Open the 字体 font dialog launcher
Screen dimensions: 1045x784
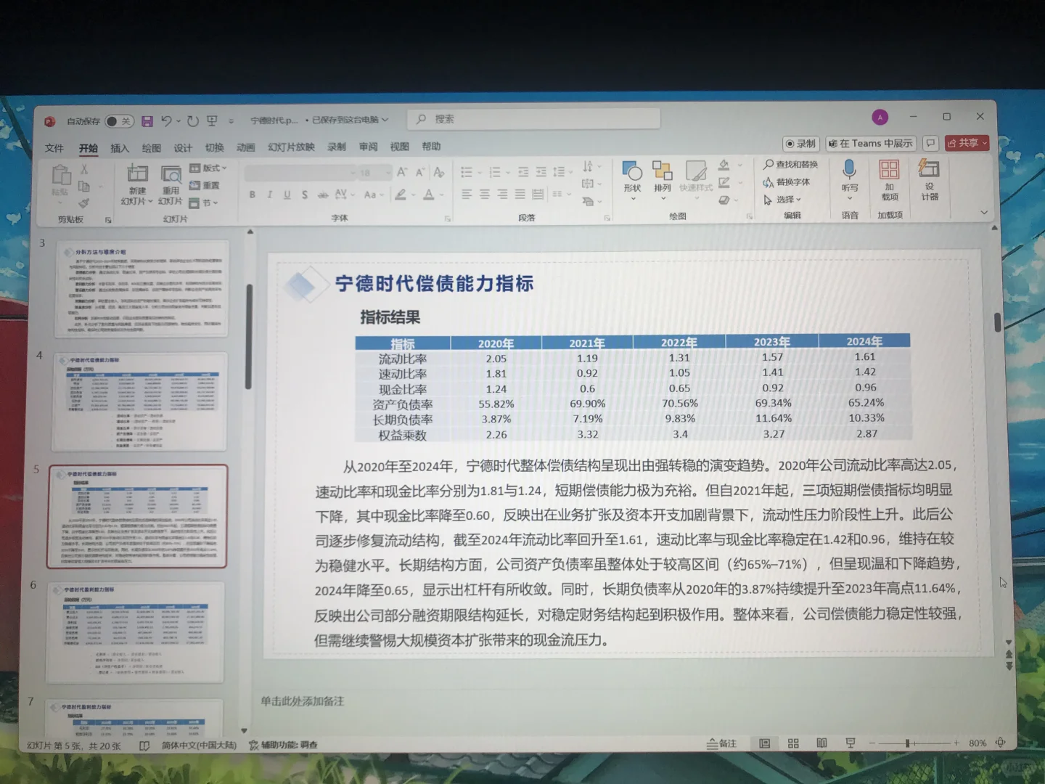pos(448,218)
